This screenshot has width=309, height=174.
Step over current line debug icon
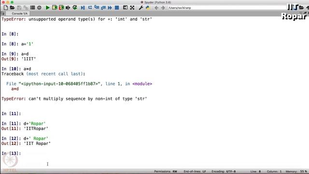point(90,8)
